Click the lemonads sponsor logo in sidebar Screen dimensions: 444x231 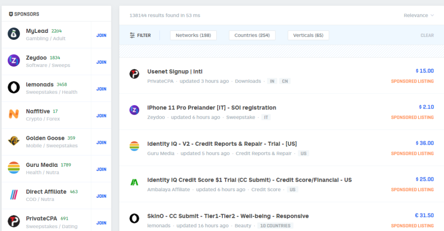[14, 88]
